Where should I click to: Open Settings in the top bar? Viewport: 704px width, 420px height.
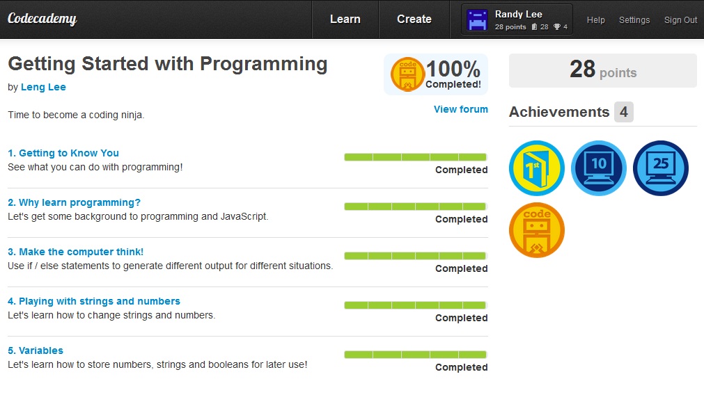tap(634, 20)
